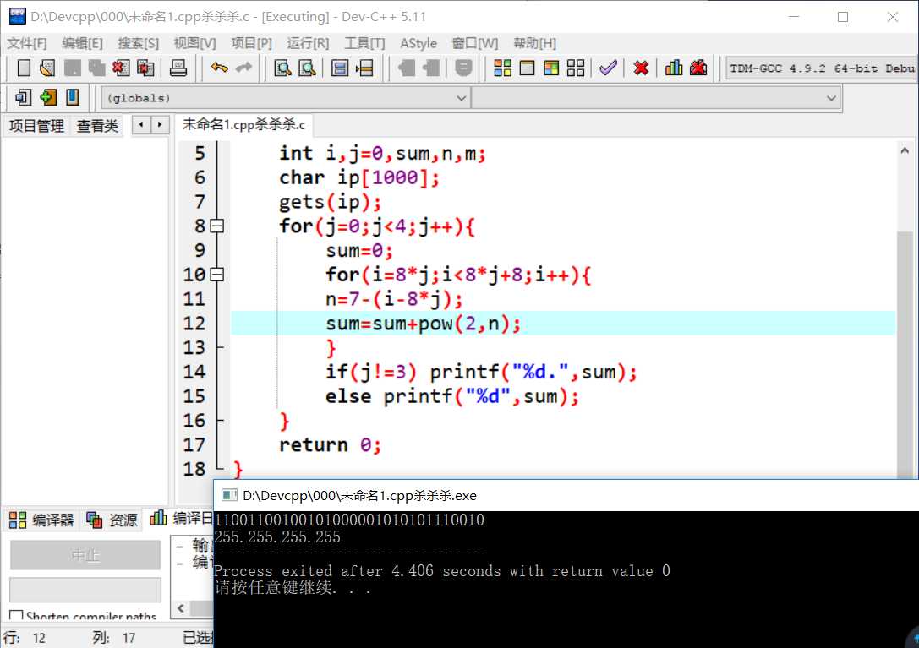This screenshot has width=919, height=648.
Task: Collapse the inner for loop fold at line 10
Action: [x=216, y=275]
